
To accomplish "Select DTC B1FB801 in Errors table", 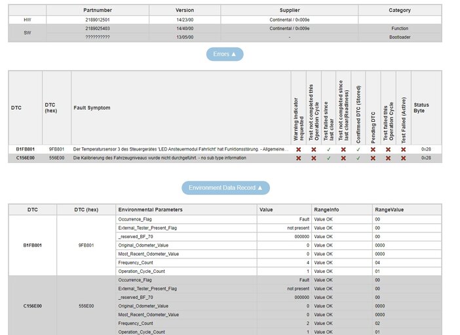I will (26, 149).
